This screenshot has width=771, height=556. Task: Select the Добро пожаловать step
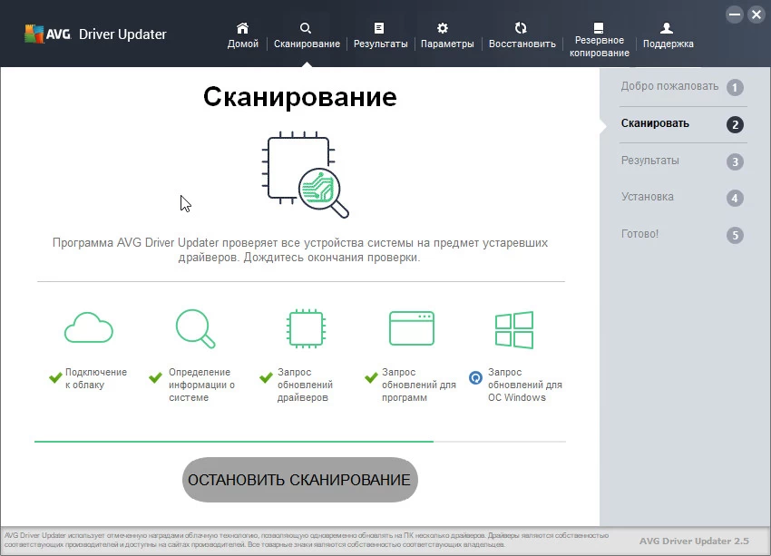pos(681,87)
